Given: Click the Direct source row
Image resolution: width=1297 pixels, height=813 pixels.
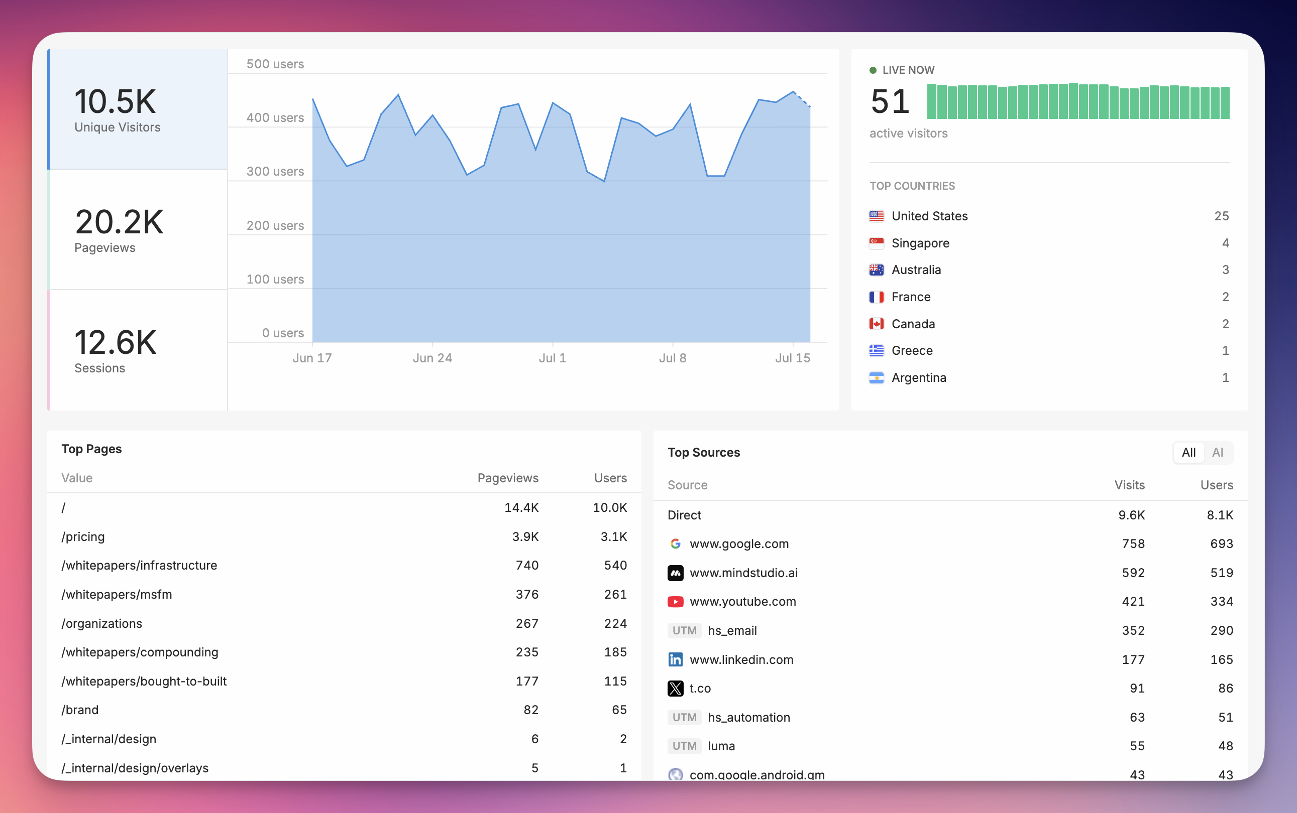Looking at the screenshot, I should (x=950, y=515).
